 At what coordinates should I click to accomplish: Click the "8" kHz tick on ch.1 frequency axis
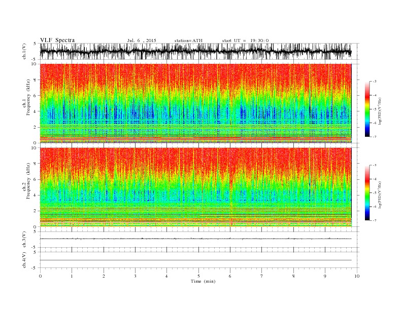click(x=36, y=80)
